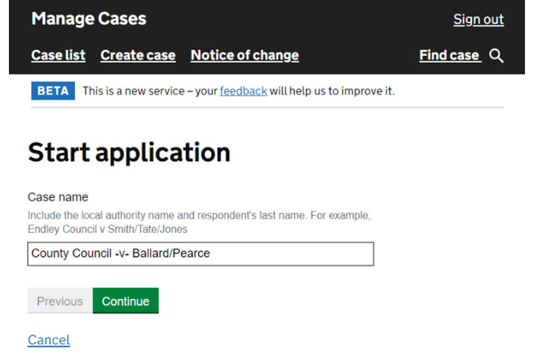Click the word Ballard/Pearce in the input
Screen dimensions: 535x357
pos(171,254)
